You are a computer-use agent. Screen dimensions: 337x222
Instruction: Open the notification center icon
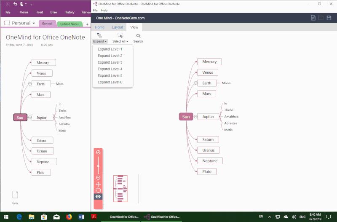[329, 217]
